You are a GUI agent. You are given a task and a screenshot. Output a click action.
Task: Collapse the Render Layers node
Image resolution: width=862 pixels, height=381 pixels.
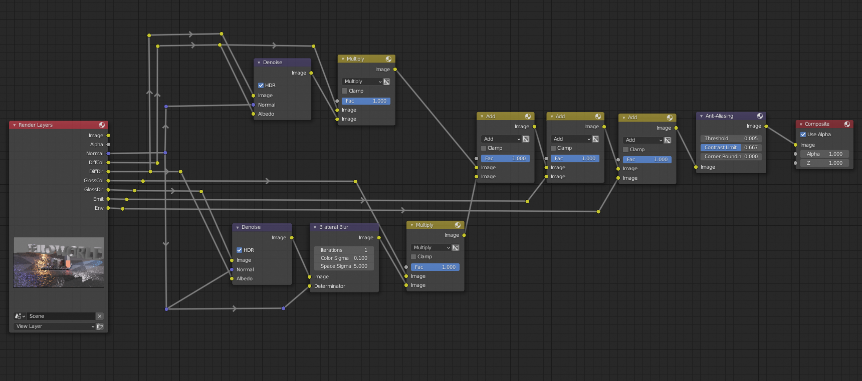15,125
